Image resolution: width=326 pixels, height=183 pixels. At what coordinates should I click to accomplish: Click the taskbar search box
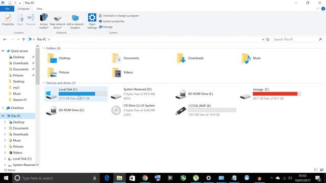tap(56, 178)
